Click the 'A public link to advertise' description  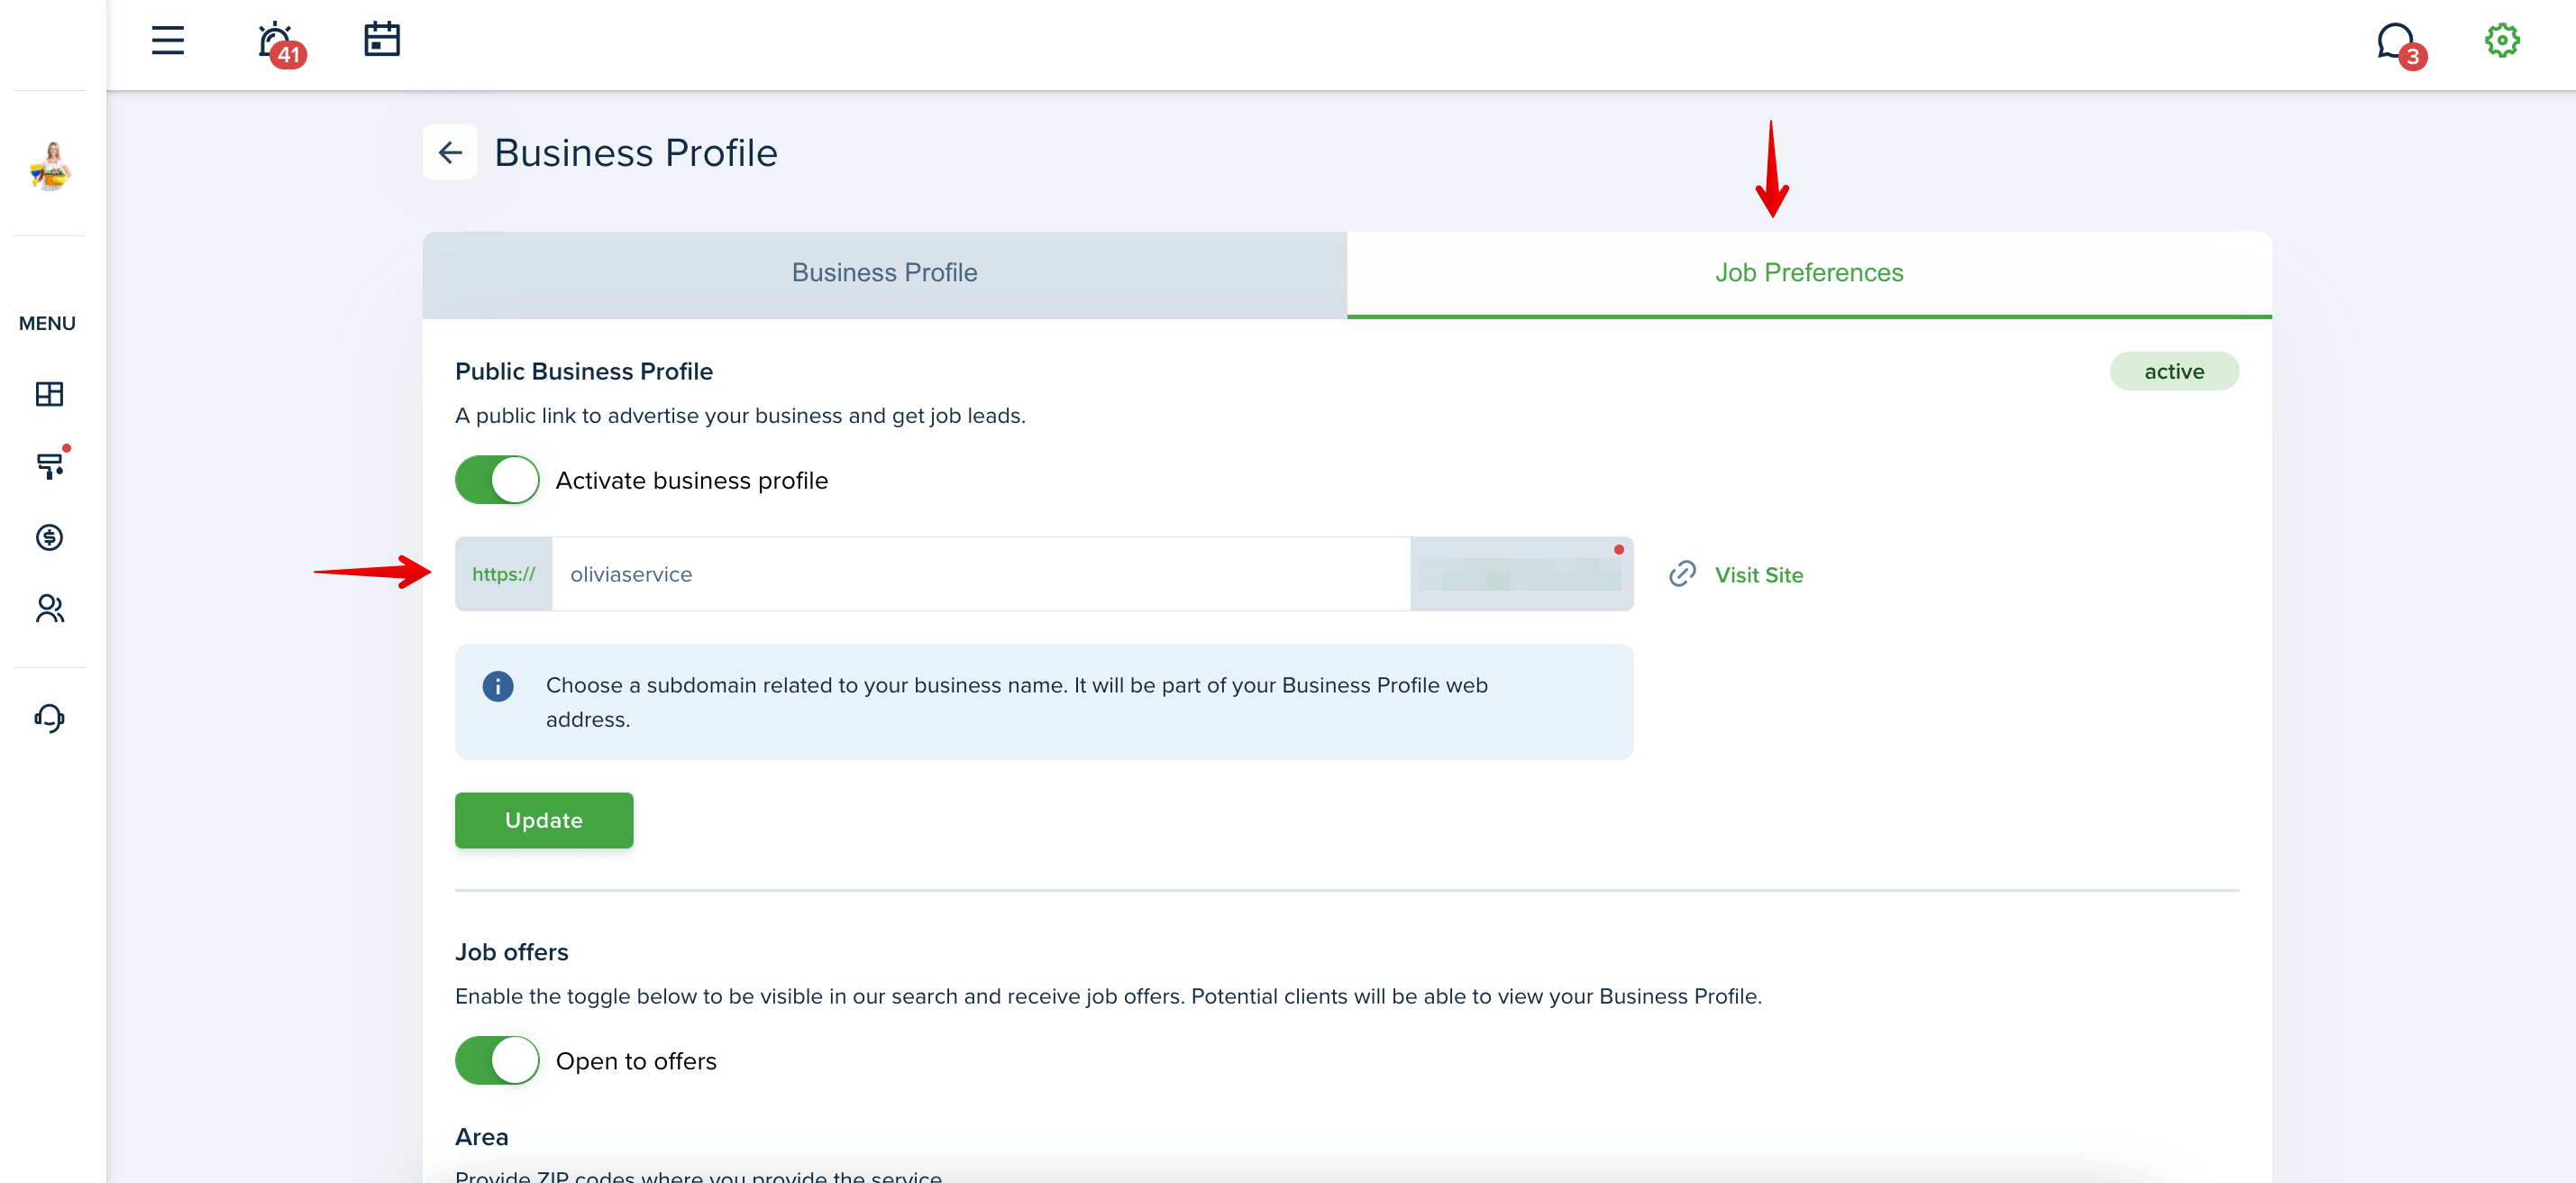point(741,416)
